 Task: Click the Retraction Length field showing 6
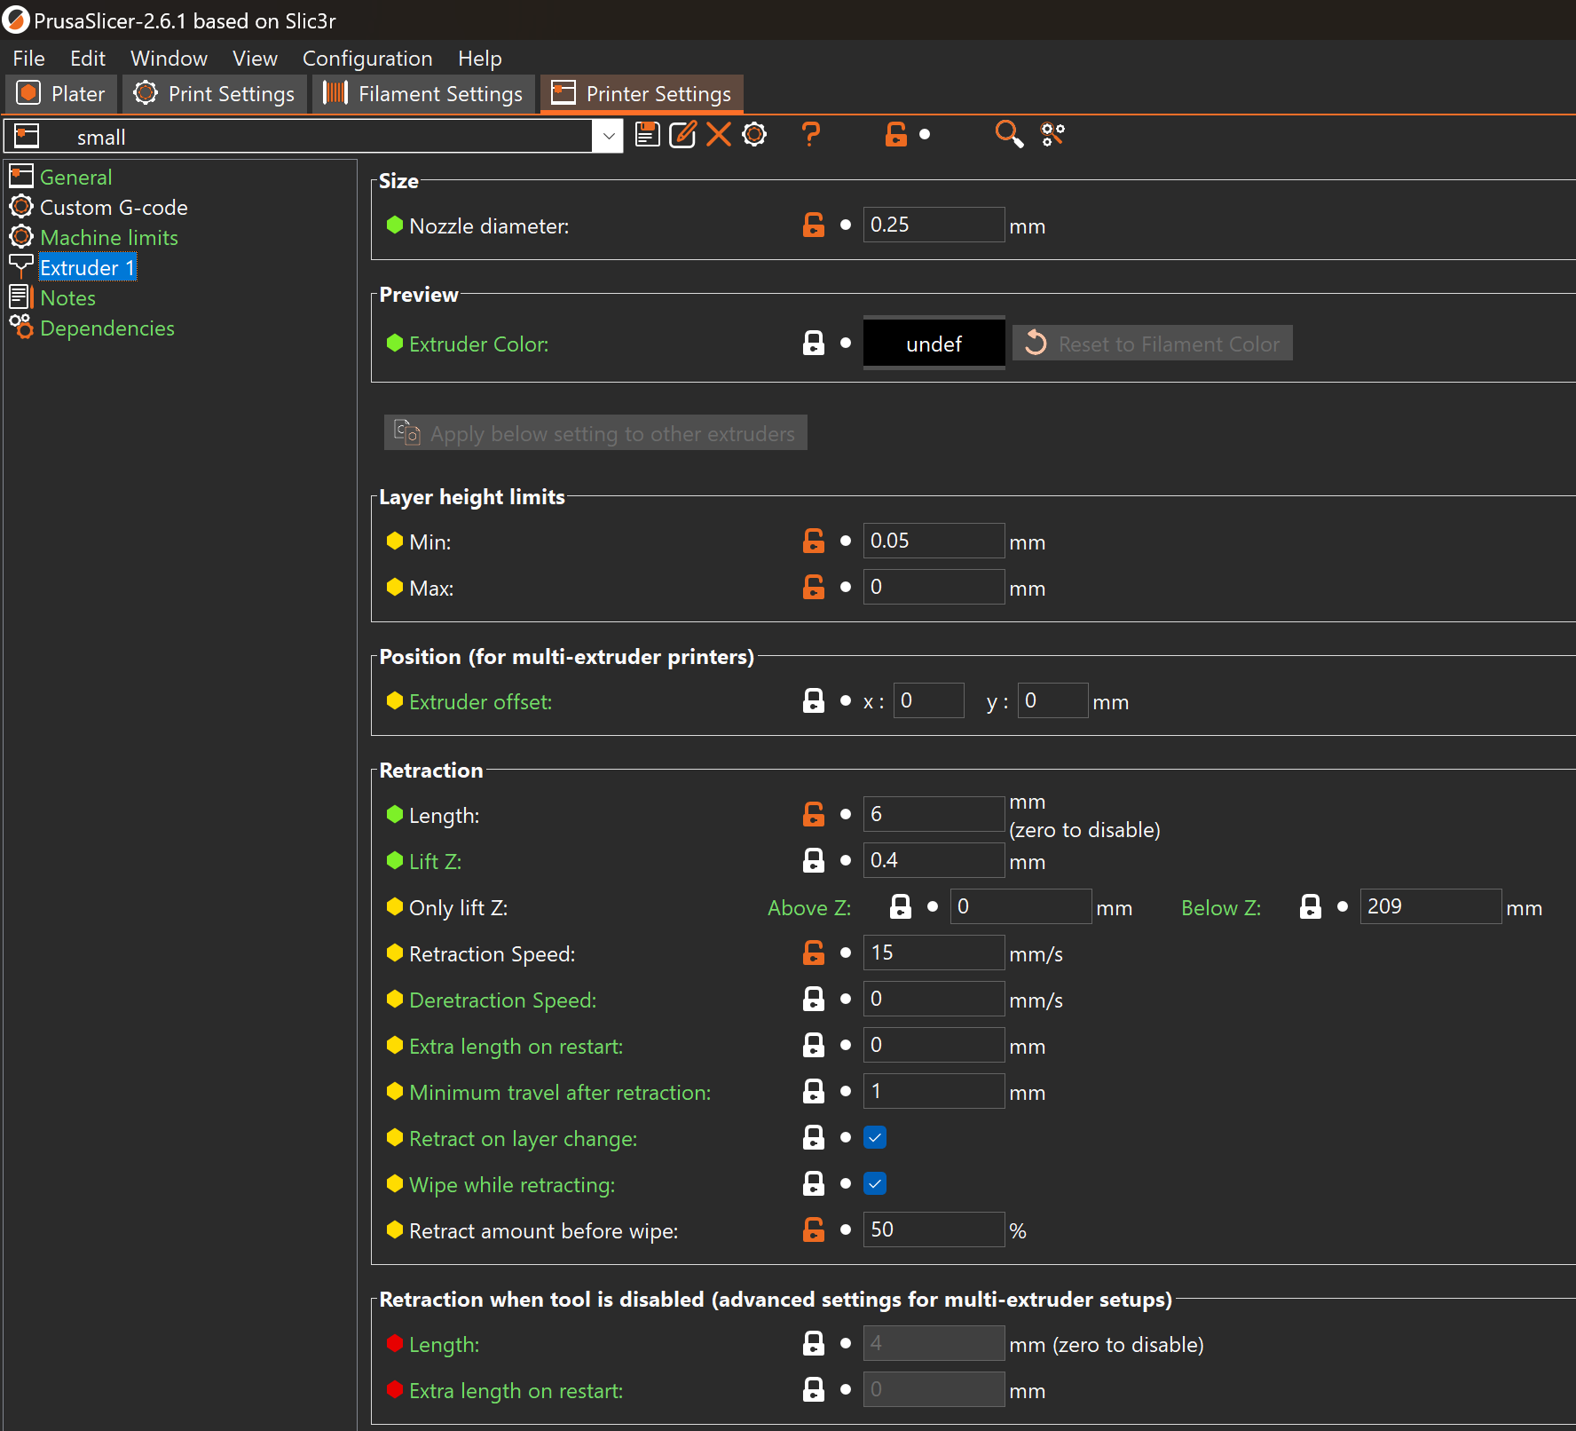934,814
